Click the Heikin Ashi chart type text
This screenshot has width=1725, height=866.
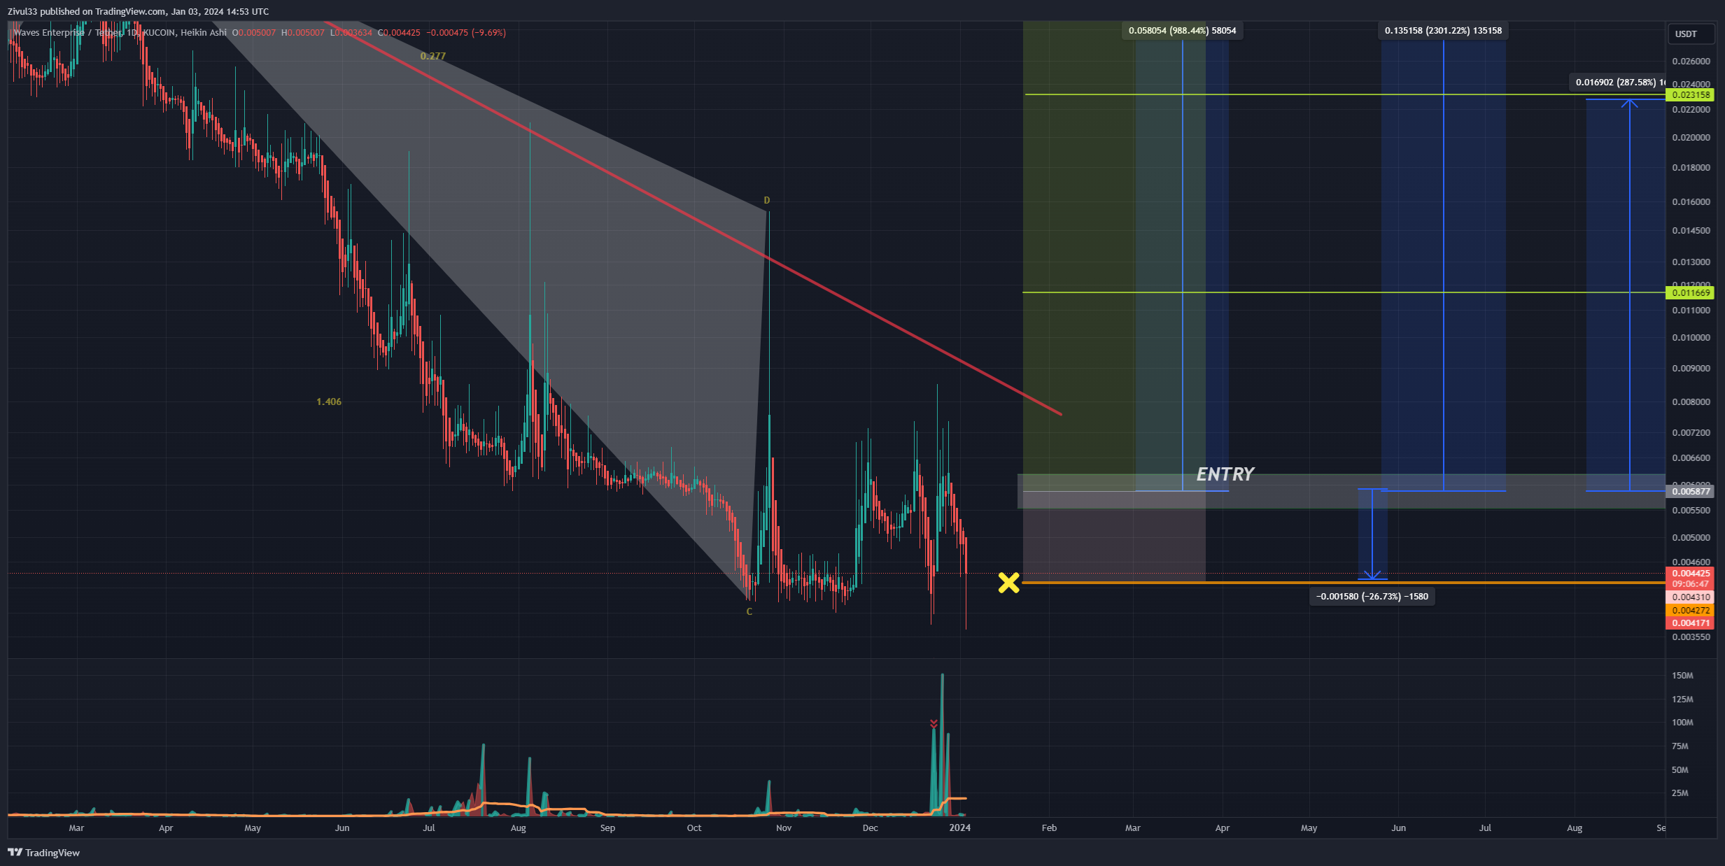pos(204,33)
